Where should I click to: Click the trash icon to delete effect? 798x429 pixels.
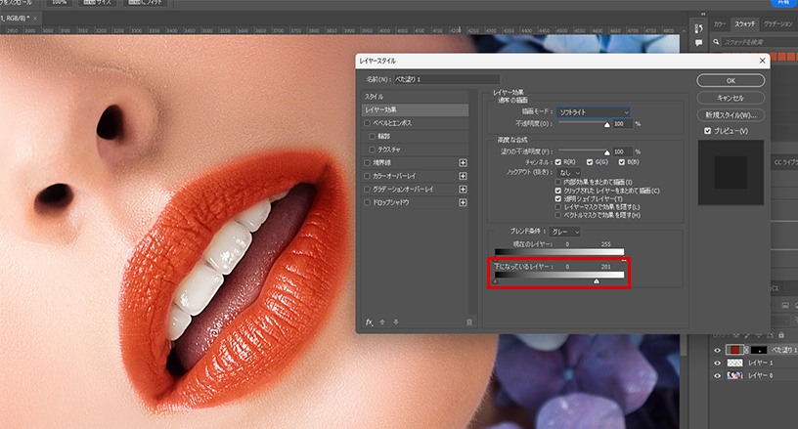[469, 322]
